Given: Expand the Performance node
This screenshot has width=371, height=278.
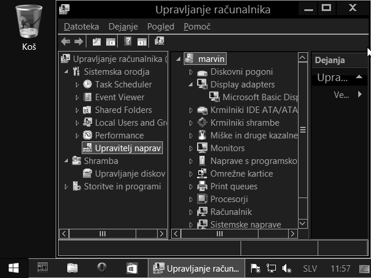Looking at the screenshot, I should click(x=77, y=136).
